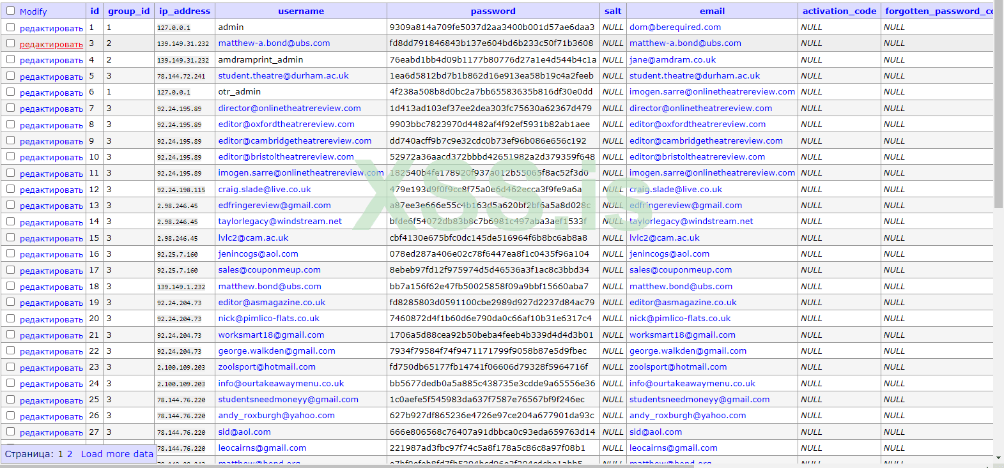The image size is (1004, 468).
Task: Sort by the email column header
Action: click(x=712, y=11)
